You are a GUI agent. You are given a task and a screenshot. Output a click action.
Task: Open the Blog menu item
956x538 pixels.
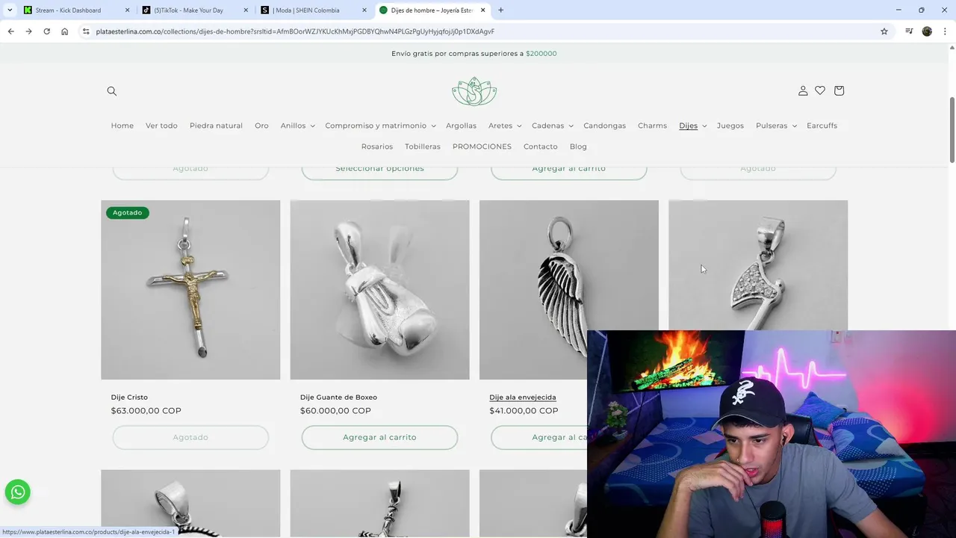point(578,146)
